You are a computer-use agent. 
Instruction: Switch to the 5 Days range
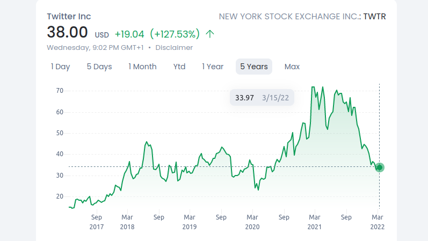[99, 67]
